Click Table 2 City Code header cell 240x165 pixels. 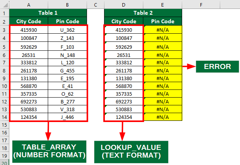(x=123, y=21)
